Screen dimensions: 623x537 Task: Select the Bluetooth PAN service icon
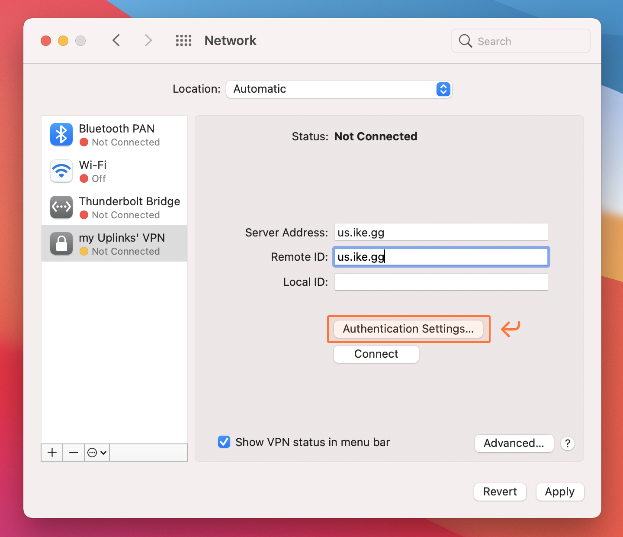click(61, 135)
